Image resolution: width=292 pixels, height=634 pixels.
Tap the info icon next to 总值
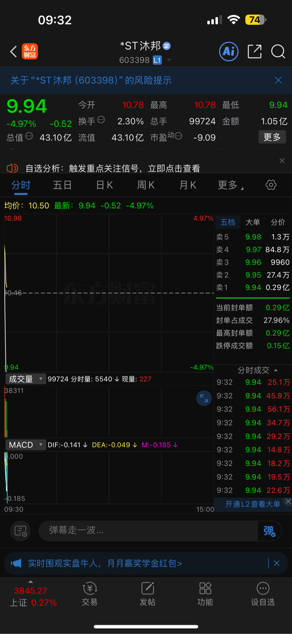(29, 136)
